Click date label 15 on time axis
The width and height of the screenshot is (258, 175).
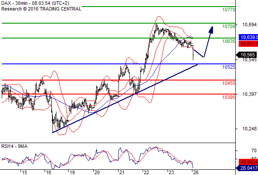[x=24, y=172]
